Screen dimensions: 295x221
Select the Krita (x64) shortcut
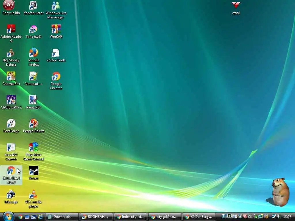33,32
